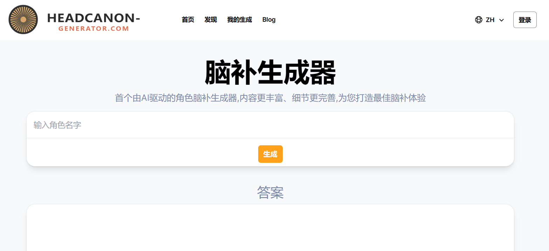Image resolution: width=549 pixels, height=251 pixels.
Task: Click the HEADCANON site name text
Action: click(x=94, y=18)
